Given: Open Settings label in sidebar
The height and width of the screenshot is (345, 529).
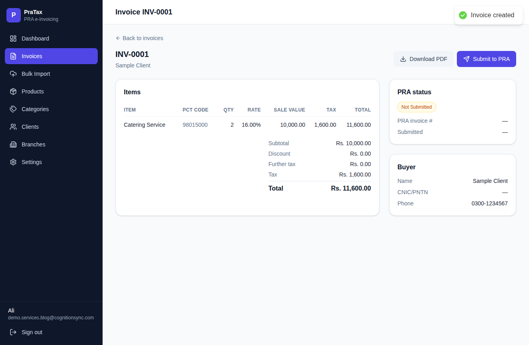Looking at the screenshot, I should (x=32, y=162).
